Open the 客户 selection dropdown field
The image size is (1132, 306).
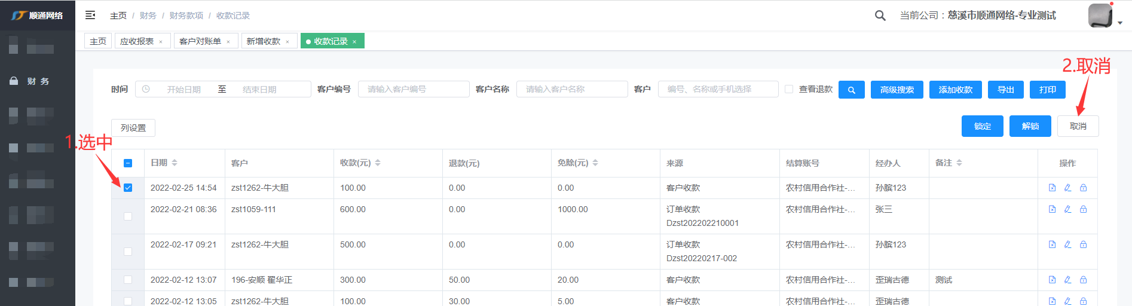pos(717,89)
